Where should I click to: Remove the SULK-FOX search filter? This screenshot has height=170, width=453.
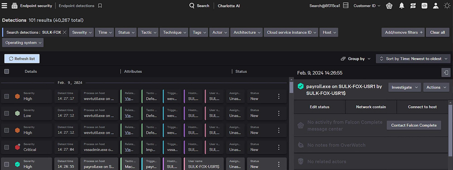pos(65,33)
